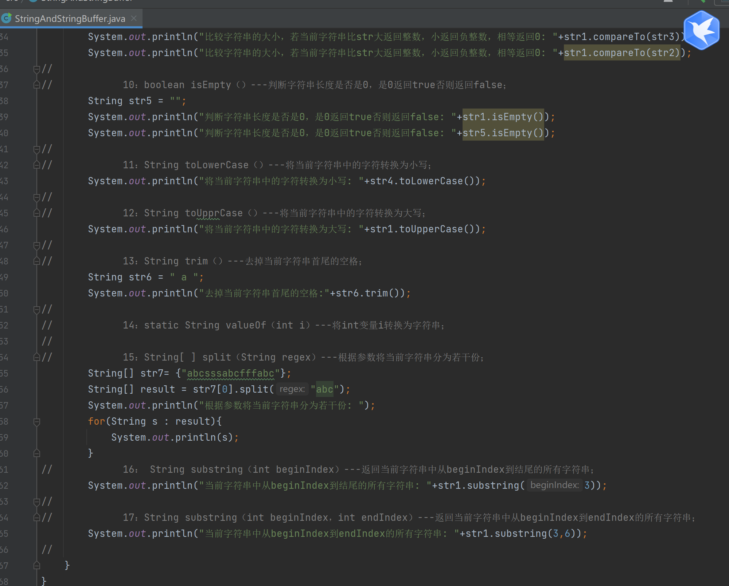Close the StringAndStringBuffer.java tab
Screen dimensions: 729x586
[134, 18]
